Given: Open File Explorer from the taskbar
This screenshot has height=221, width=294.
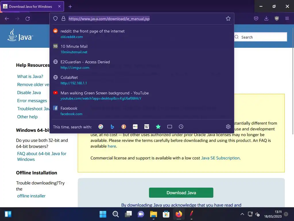Looking at the screenshot, I should pos(153,214).
